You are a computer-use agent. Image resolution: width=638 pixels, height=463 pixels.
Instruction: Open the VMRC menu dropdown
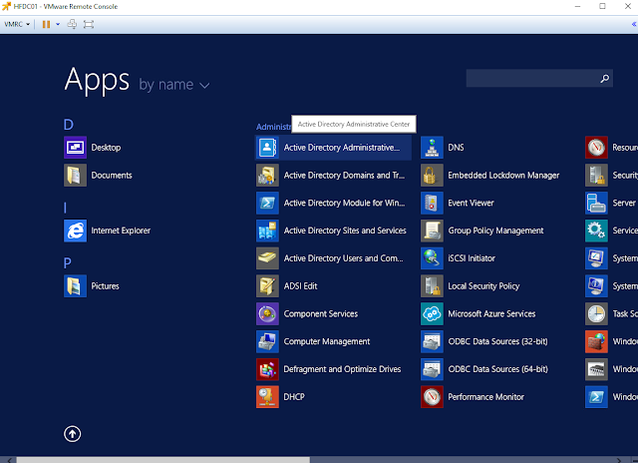pyautogui.click(x=17, y=24)
